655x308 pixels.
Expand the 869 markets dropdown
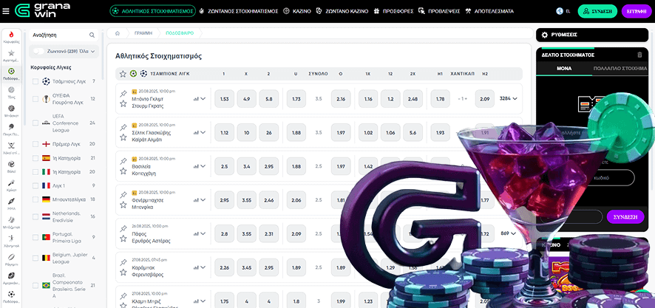coord(509,233)
